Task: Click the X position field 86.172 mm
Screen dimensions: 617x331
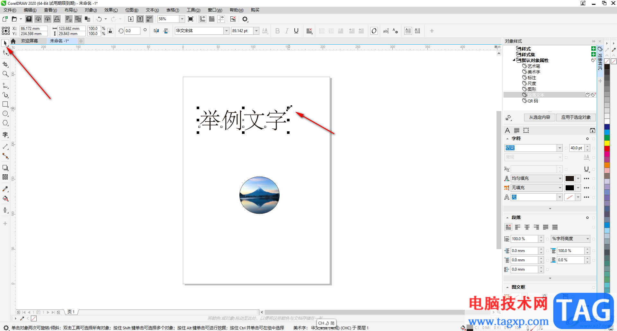Action: click(x=34, y=29)
